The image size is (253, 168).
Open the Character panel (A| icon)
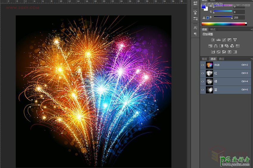pos(195,28)
